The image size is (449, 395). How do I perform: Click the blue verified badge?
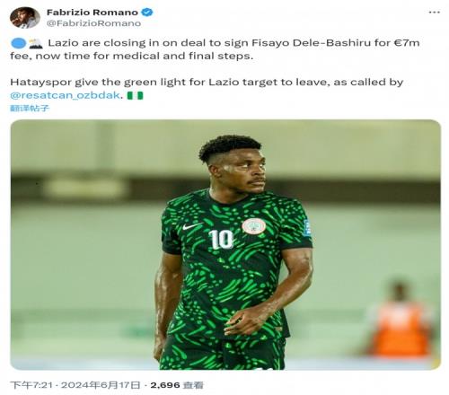tap(147, 13)
